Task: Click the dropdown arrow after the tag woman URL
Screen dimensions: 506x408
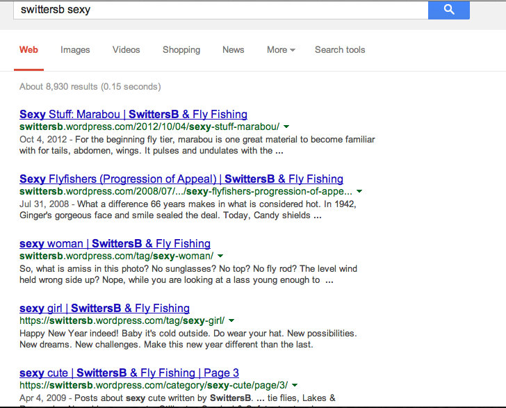Action: pos(220,256)
